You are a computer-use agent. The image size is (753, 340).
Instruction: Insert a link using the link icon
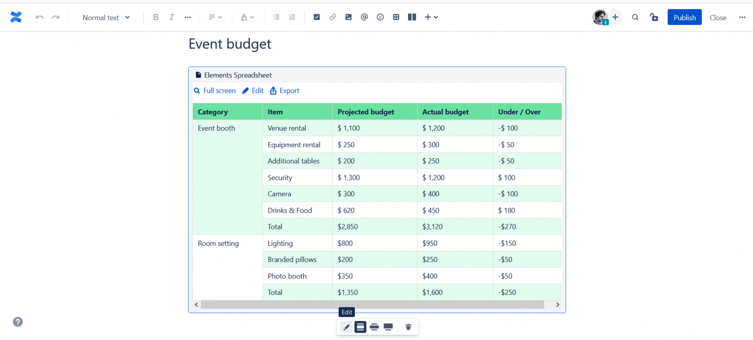[x=332, y=17]
